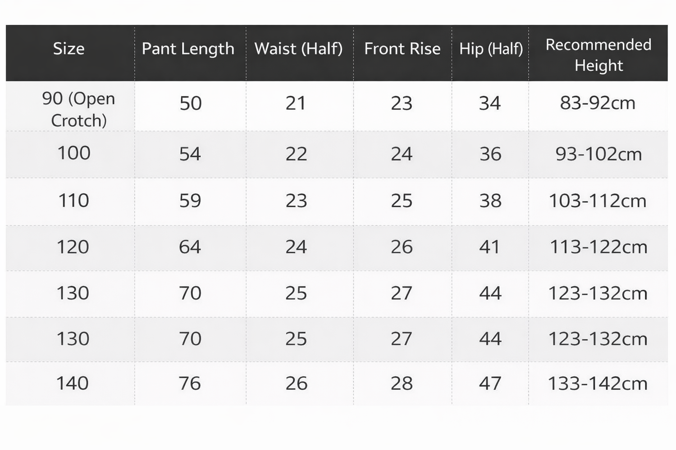
Task: Select the size 110 row label
Action: tap(74, 200)
